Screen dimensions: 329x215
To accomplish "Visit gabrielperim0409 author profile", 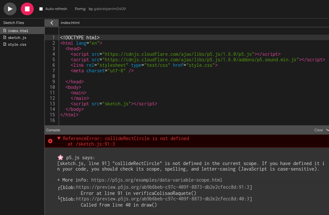I will point(110,9).
